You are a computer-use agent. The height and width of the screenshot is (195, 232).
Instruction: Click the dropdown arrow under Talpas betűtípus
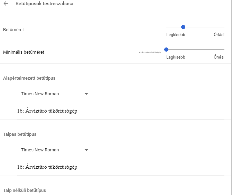(86, 150)
